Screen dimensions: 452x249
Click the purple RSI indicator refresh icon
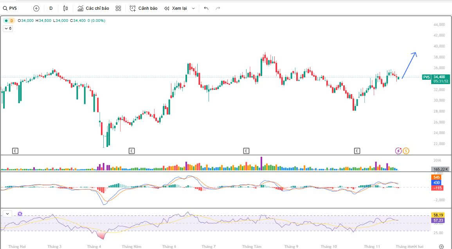20,214
